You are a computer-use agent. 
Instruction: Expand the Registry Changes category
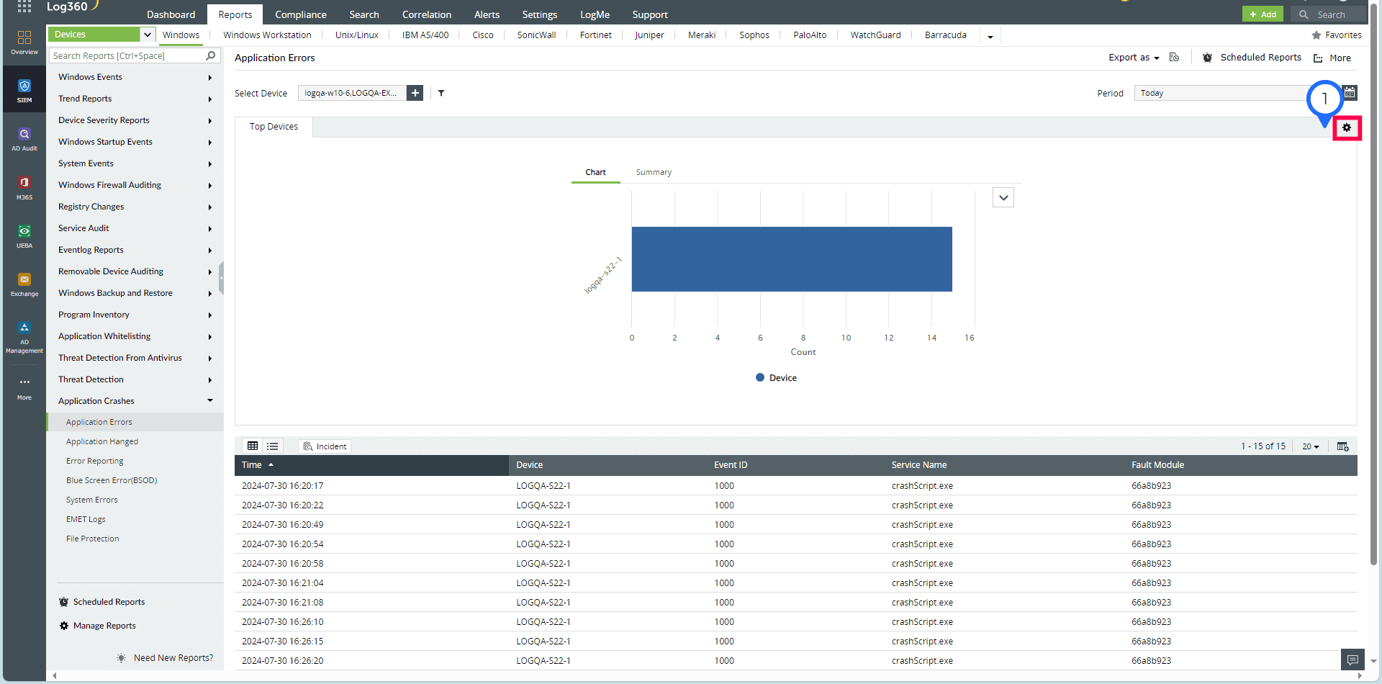(135, 207)
